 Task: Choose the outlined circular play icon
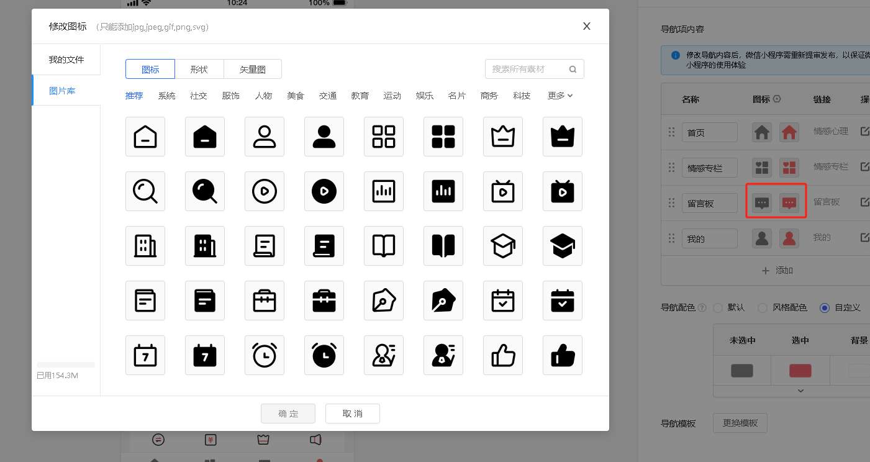pyautogui.click(x=265, y=191)
